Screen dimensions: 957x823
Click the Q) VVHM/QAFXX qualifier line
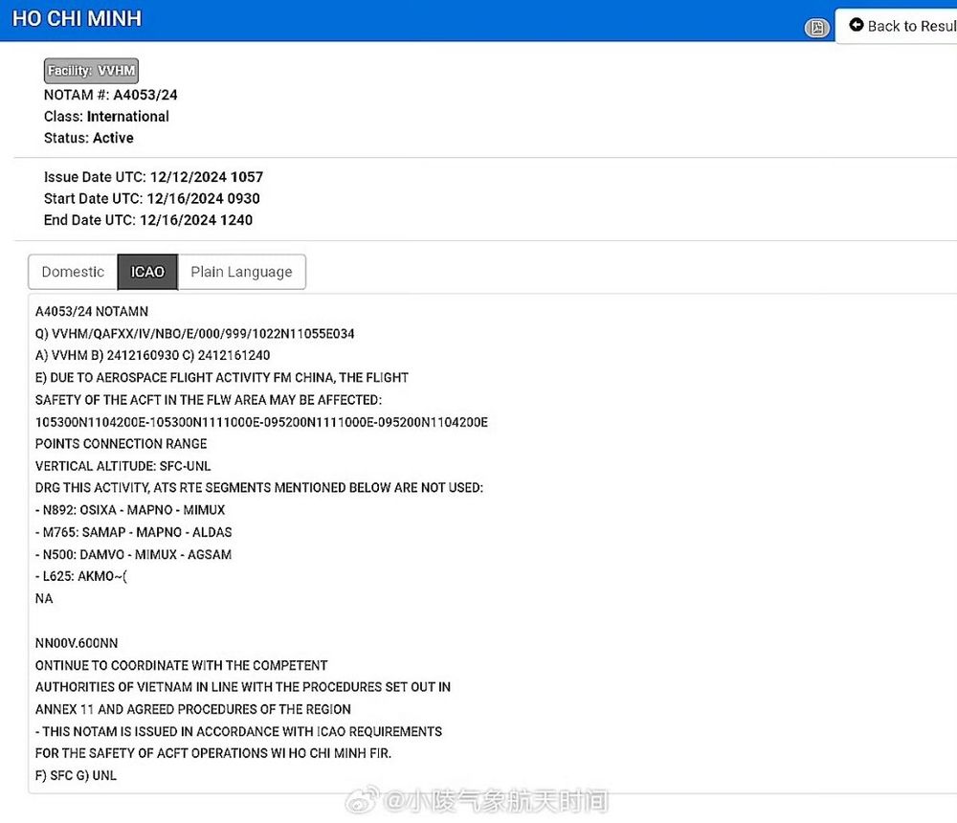point(194,333)
